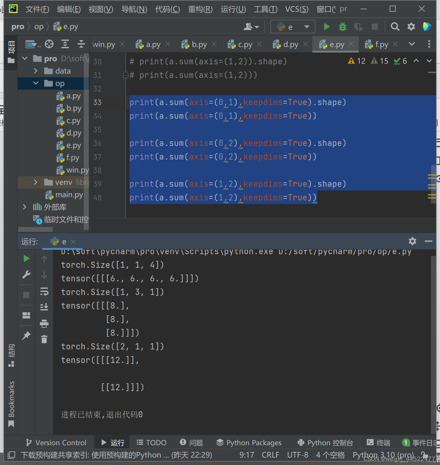Toggle soft-wrap in run console

click(44, 291)
